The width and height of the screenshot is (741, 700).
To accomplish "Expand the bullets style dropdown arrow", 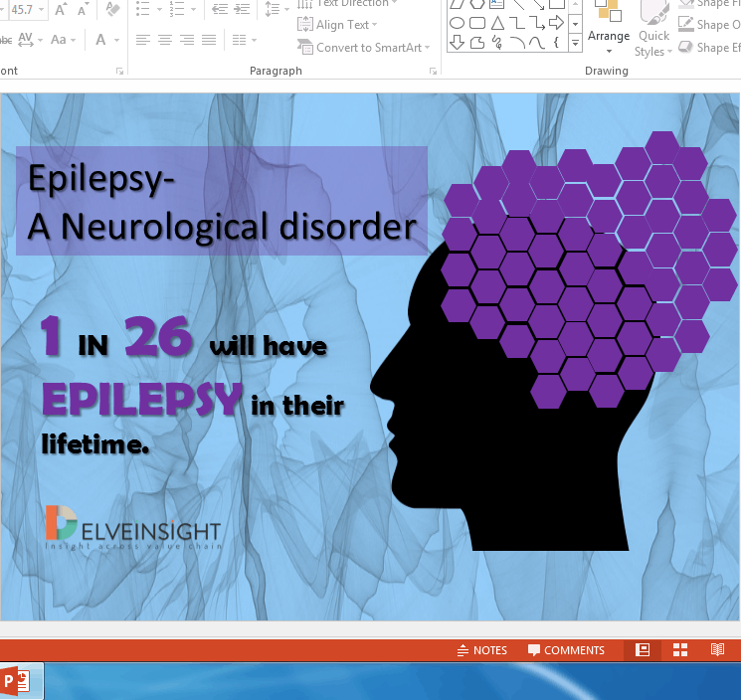I will [159, 10].
